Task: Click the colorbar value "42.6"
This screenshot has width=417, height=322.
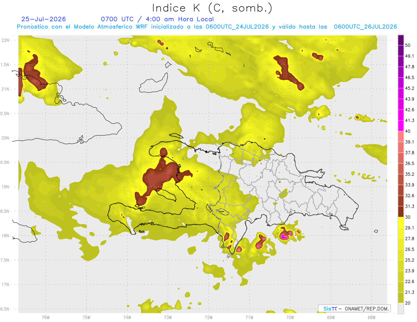Action: click(410, 110)
